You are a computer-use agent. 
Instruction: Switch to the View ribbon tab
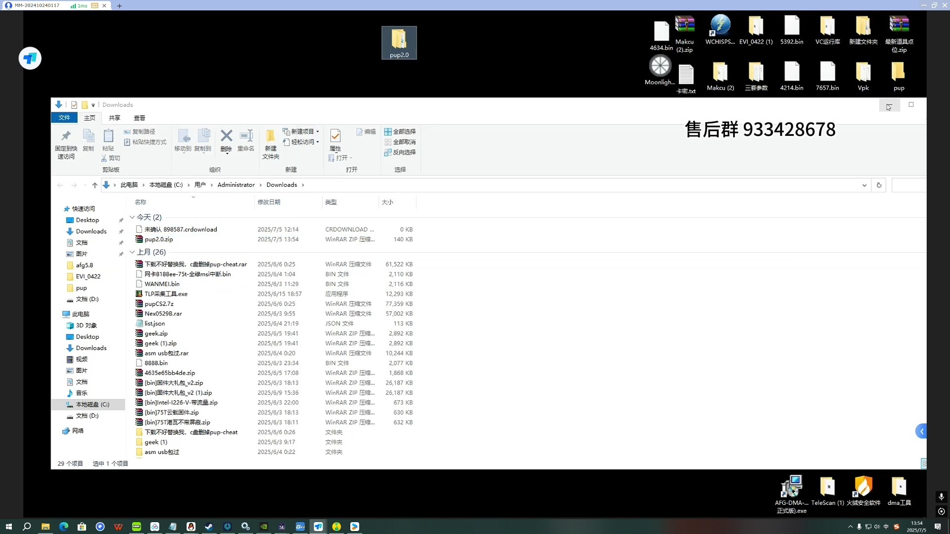(x=140, y=118)
